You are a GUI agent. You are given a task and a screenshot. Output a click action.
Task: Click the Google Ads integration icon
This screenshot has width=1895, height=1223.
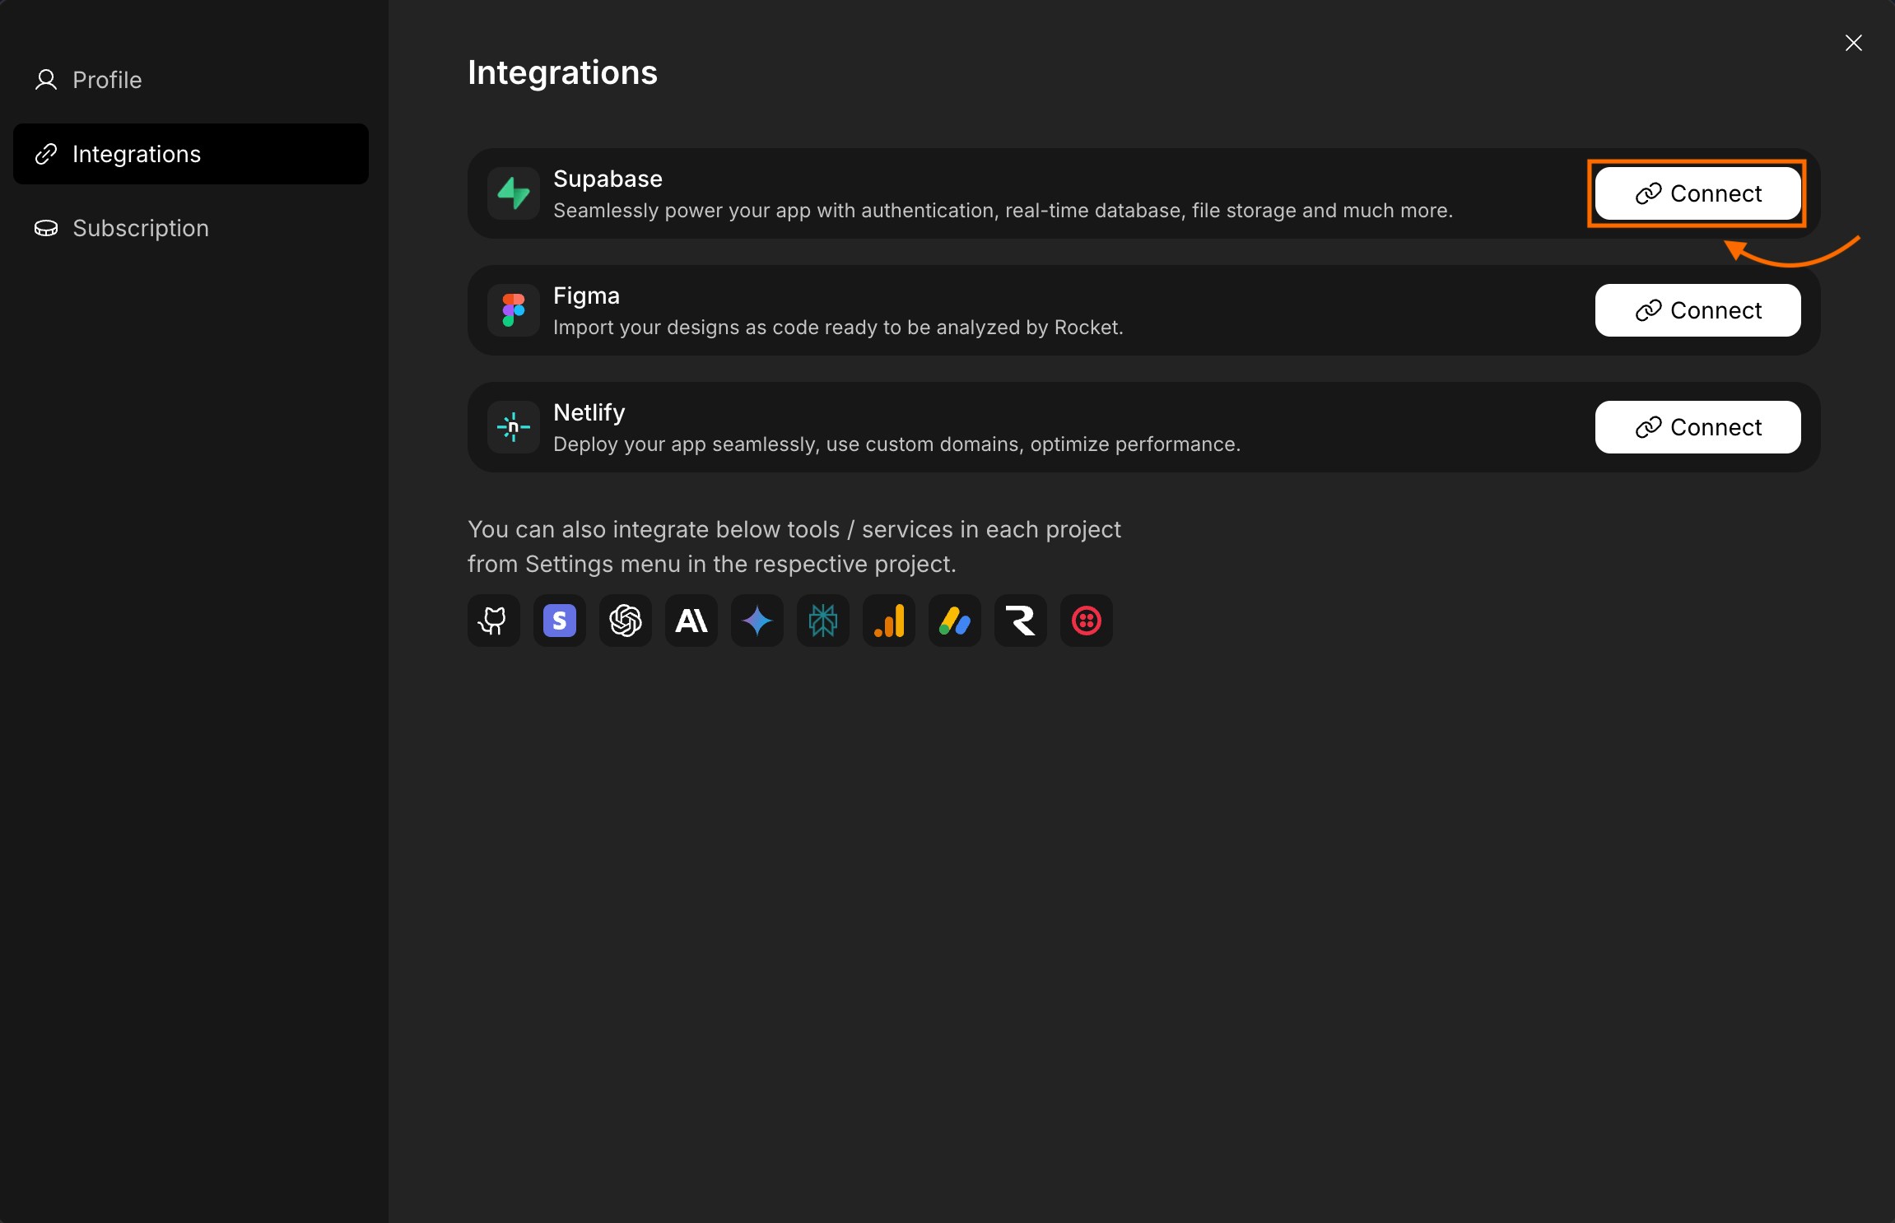point(954,621)
